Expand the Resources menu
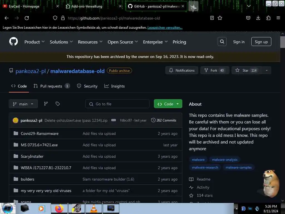 tap(90, 42)
